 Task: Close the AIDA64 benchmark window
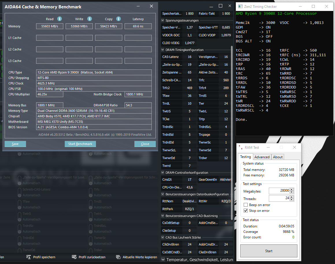(x=151, y=6)
